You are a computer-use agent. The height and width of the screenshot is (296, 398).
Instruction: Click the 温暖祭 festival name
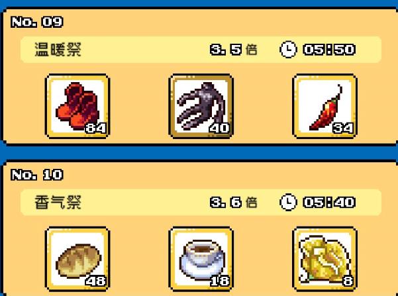pos(58,50)
